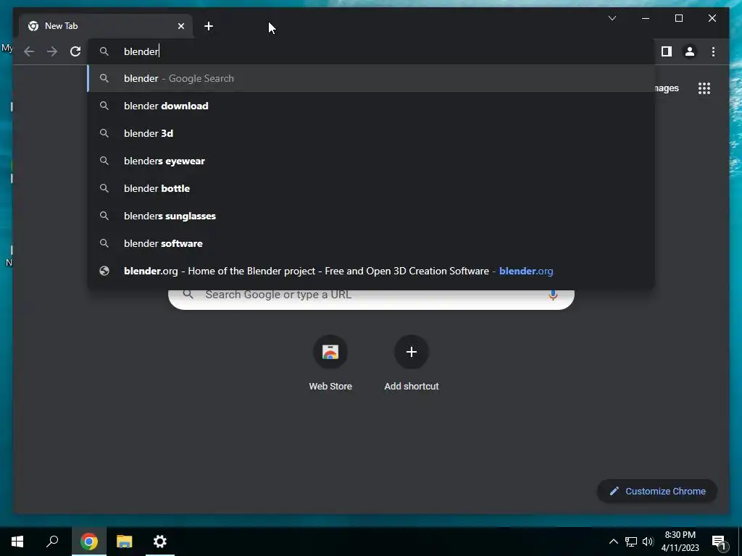Open Windows taskbar search
The image size is (742, 556).
[x=52, y=542]
